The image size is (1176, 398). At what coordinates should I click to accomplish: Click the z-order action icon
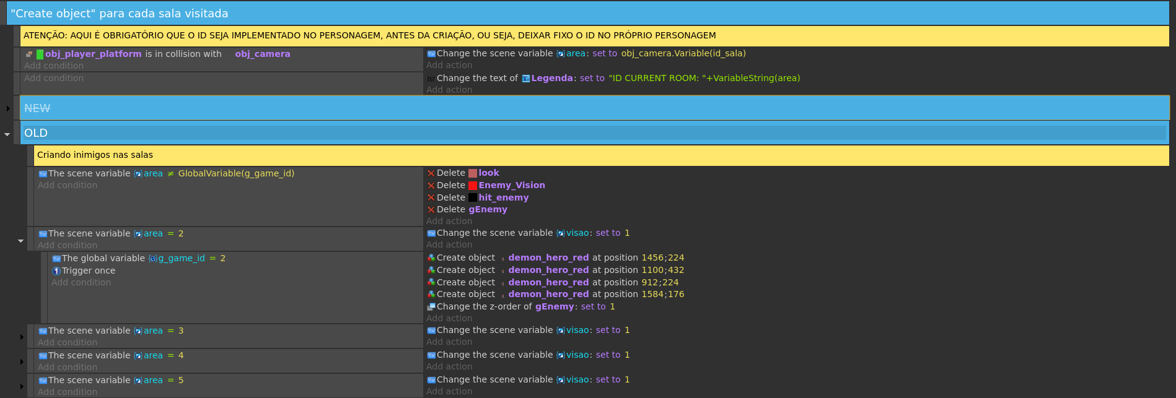pyautogui.click(x=431, y=307)
